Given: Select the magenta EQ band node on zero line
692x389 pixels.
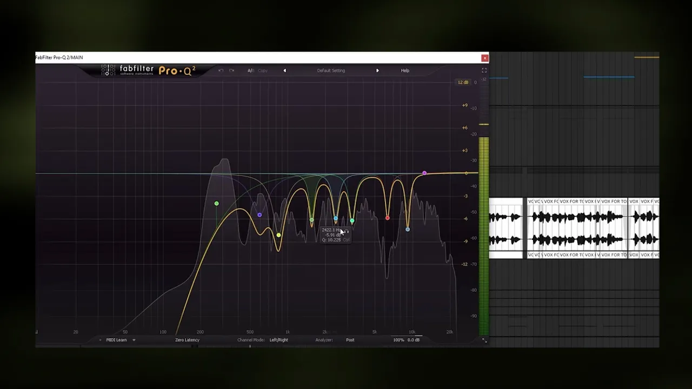Looking at the screenshot, I should [x=424, y=173].
